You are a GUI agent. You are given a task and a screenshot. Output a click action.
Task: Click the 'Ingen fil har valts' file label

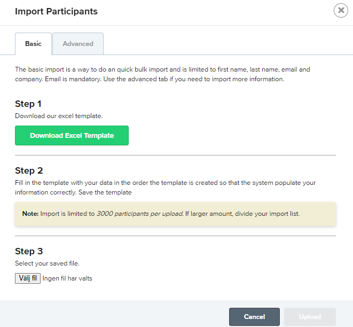point(67,278)
